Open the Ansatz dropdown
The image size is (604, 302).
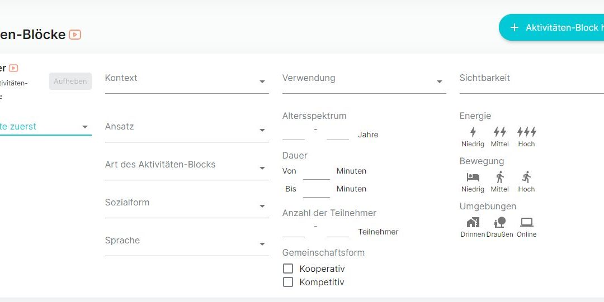coord(187,130)
